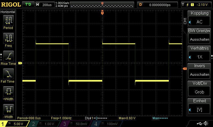213x127 pixels.
Task: Select the Freq measurement icon
Action: (9, 38)
